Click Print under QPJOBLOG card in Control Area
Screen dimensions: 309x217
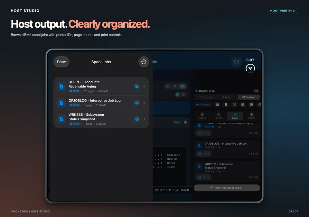tap(203, 154)
